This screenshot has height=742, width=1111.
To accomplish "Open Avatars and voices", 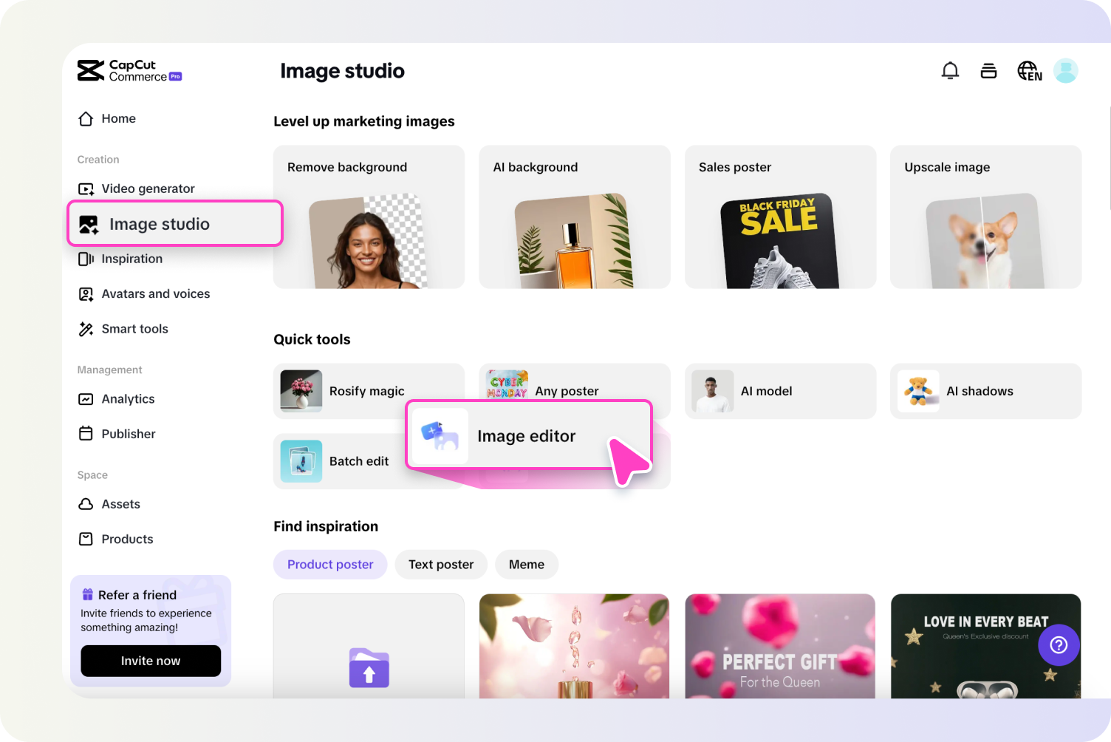I will (x=155, y=293).
